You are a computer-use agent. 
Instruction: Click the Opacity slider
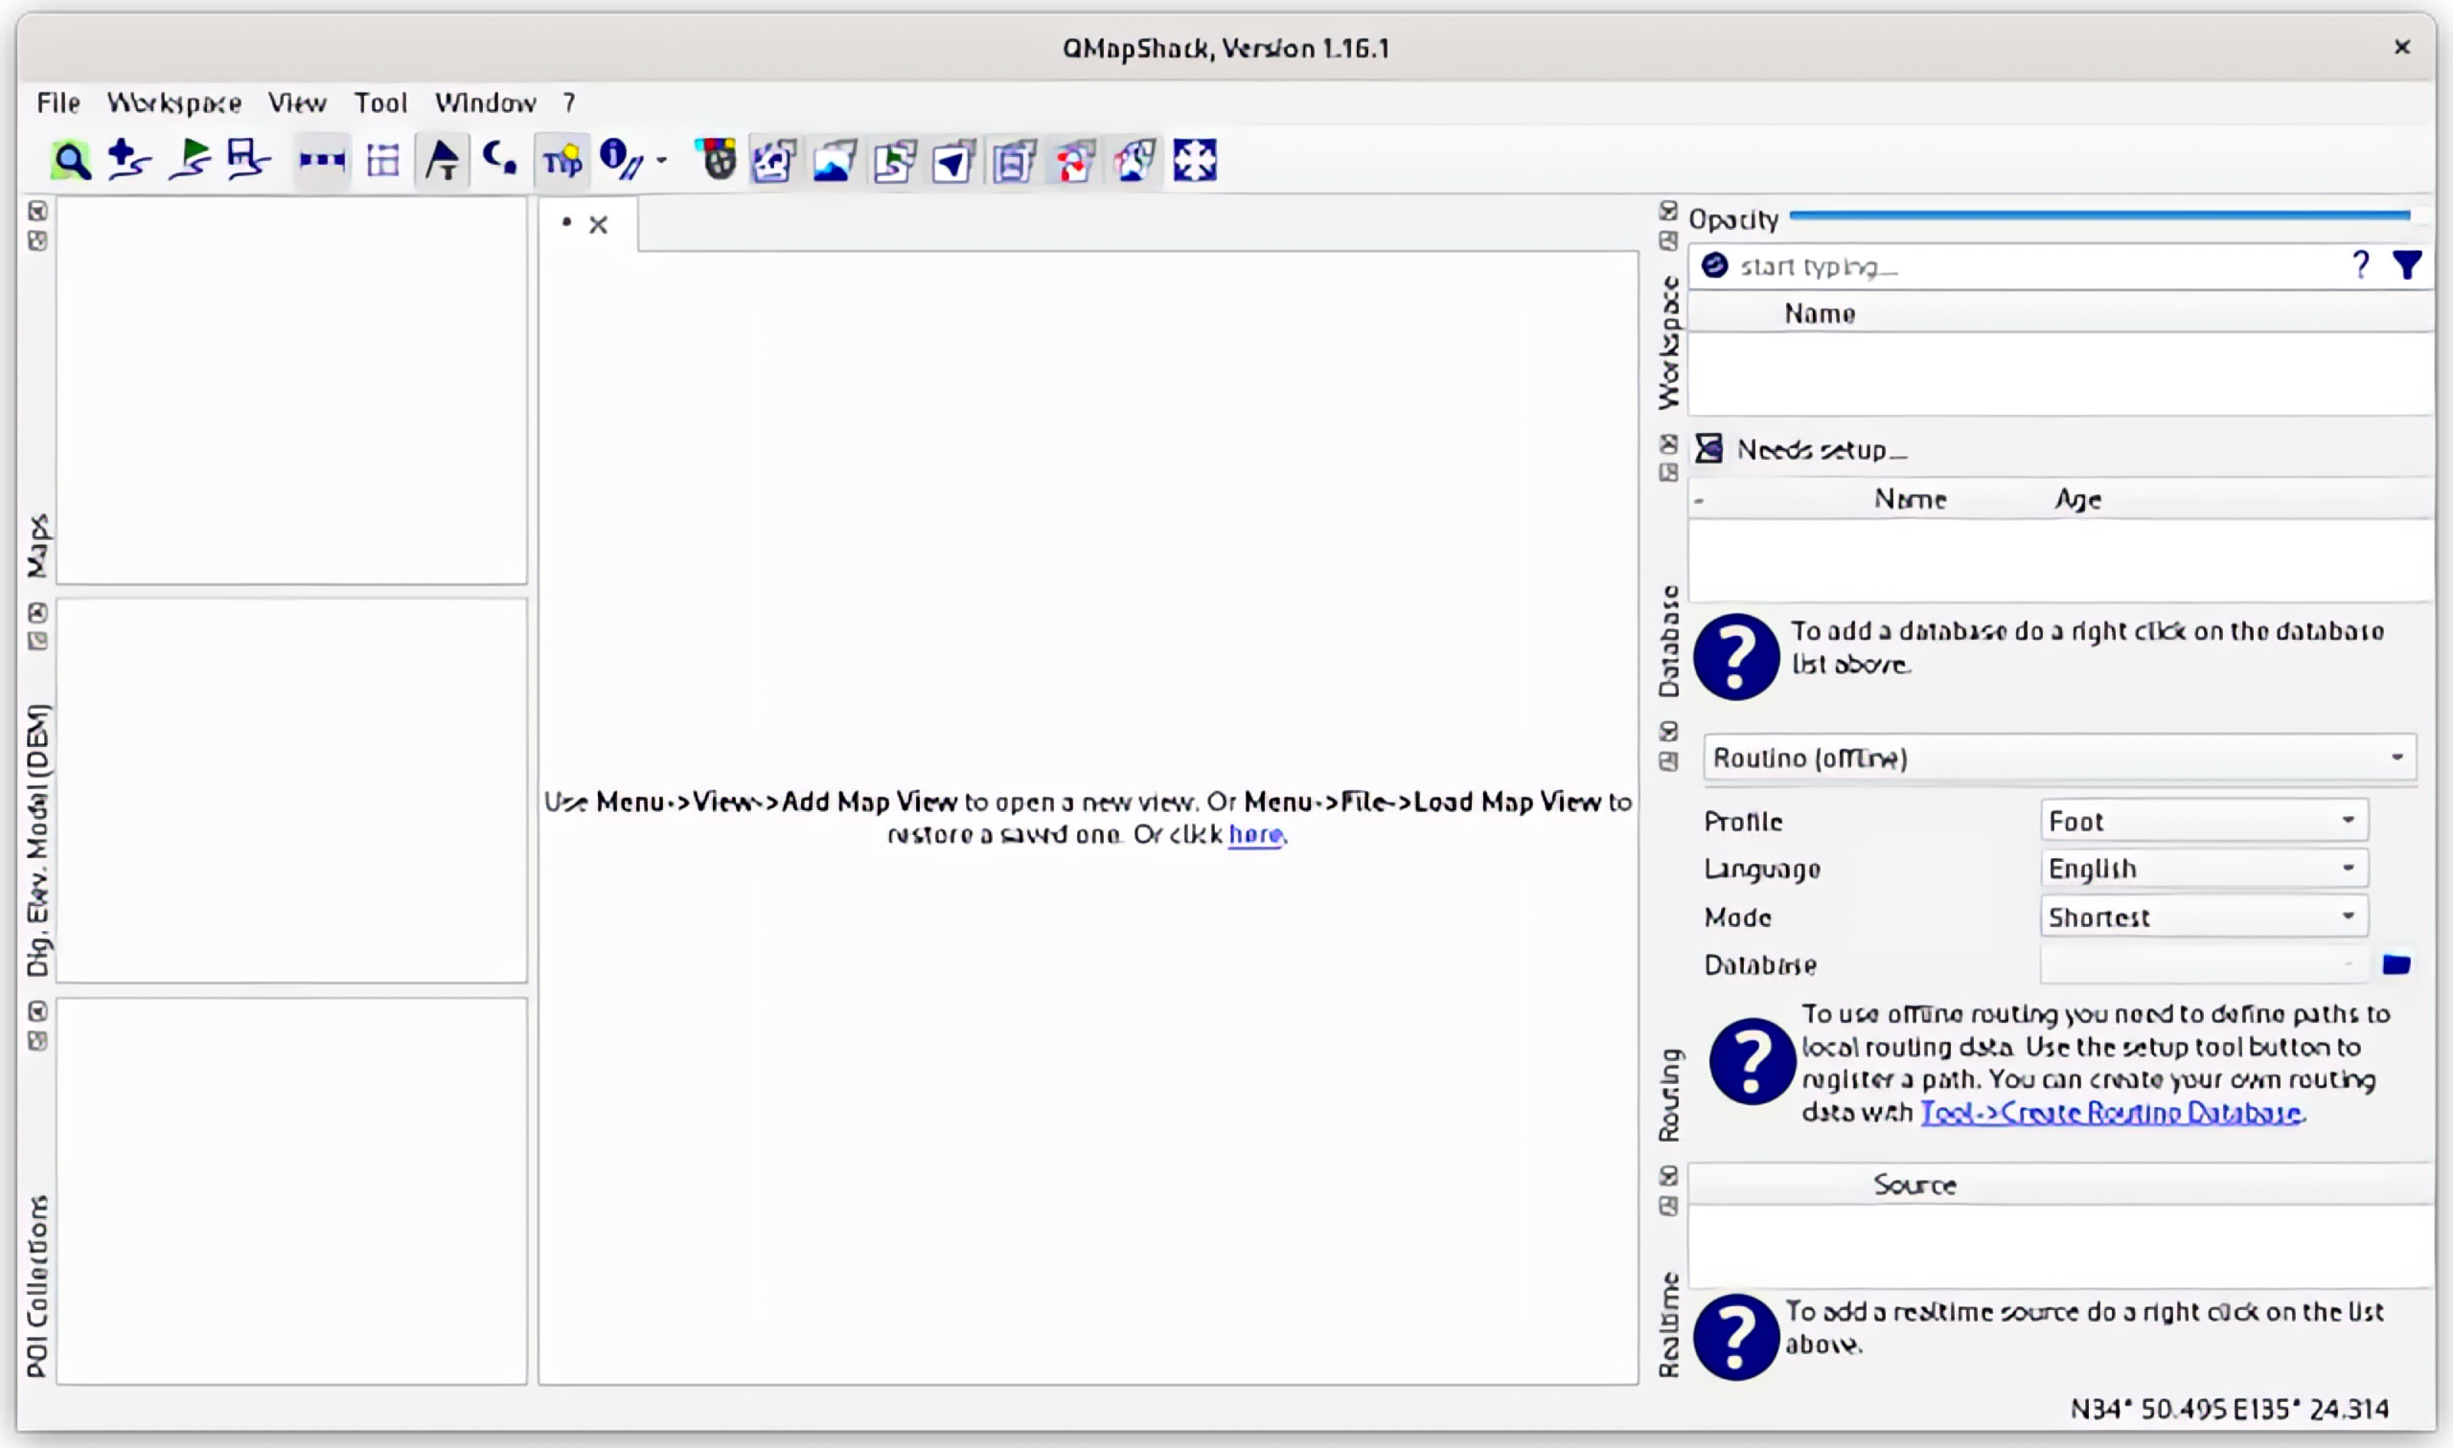click(x=2099, y=215)
